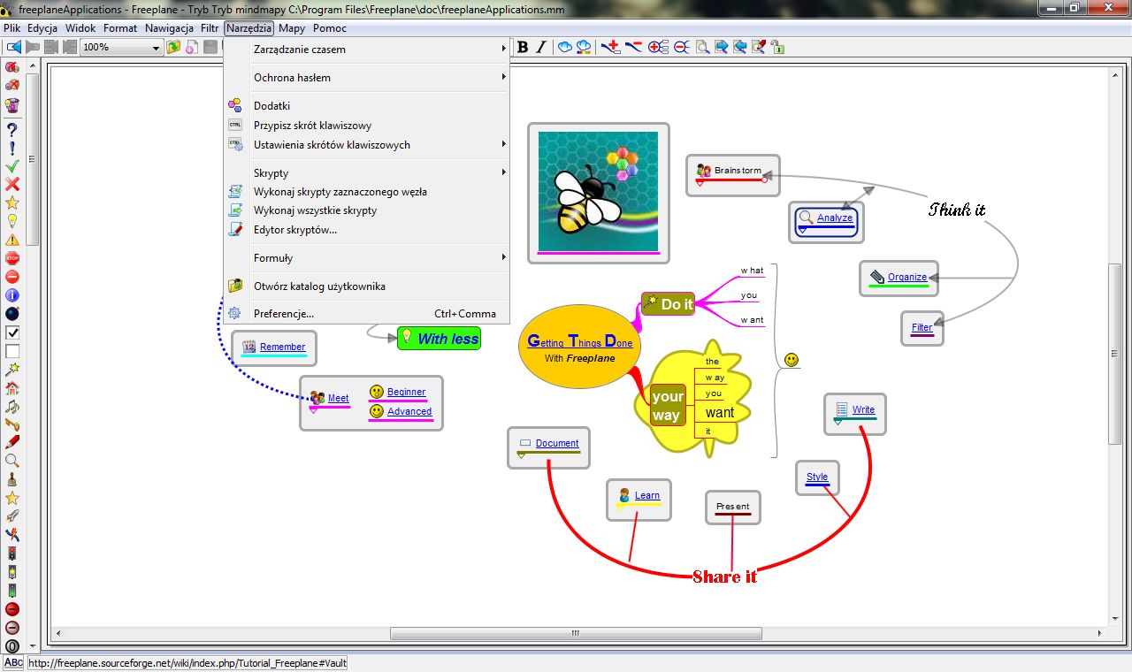Select the light bulb idea icon
The height and width of the screenshot is (672, 1132).
pyautogui.click(x=12, y=221)
